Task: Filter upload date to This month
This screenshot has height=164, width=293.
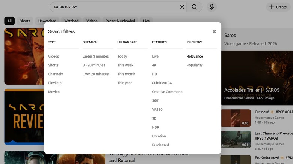Action: (126, 74)
